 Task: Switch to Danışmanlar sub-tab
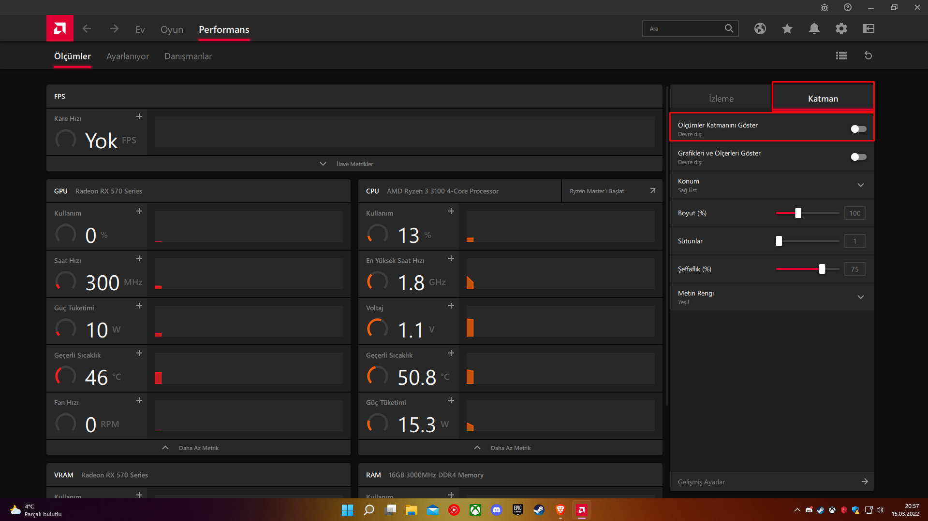tap(188, 56)
